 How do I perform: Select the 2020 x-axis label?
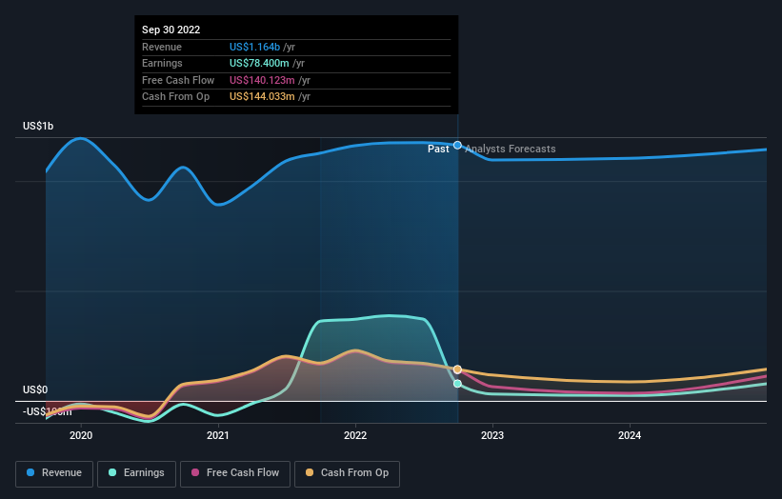(x=81, y=435)
